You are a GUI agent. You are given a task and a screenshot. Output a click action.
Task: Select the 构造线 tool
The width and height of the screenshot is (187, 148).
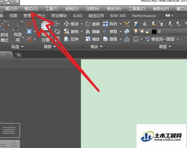click(18, 31)
